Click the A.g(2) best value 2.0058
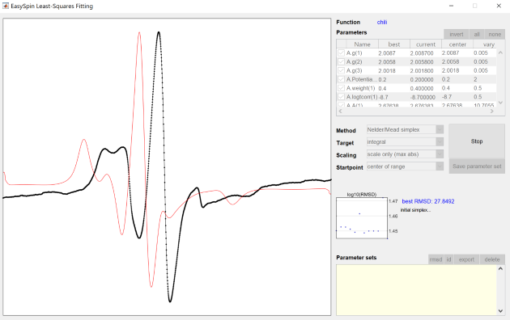This screenshot has width=510, height=320. coord(387,61)
